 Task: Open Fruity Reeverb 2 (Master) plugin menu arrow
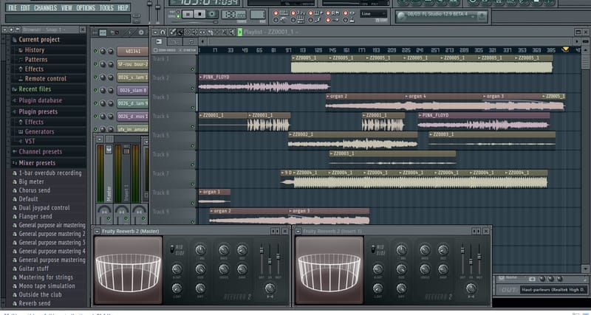[x=98, y=231]
